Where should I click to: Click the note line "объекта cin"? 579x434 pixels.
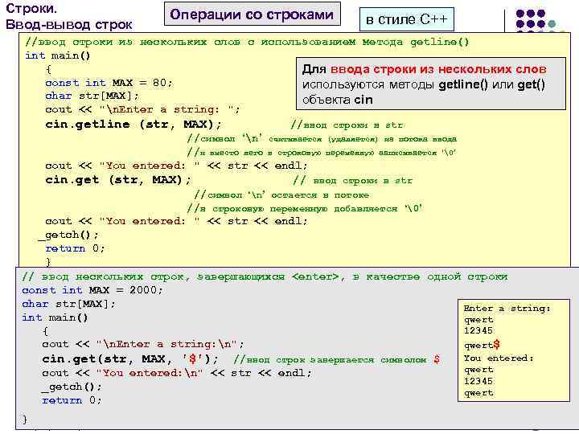pos(338,100)
